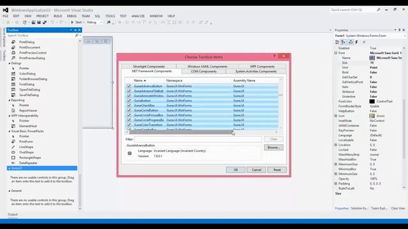Collapse the Visual Basic PowerPacks group
Viewport: 408px width, 229px height.
10,132
